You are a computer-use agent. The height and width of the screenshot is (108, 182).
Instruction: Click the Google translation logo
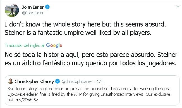click(54, 45)
